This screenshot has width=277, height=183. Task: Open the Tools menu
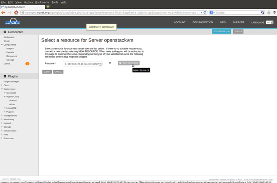[x=55, y=2]
